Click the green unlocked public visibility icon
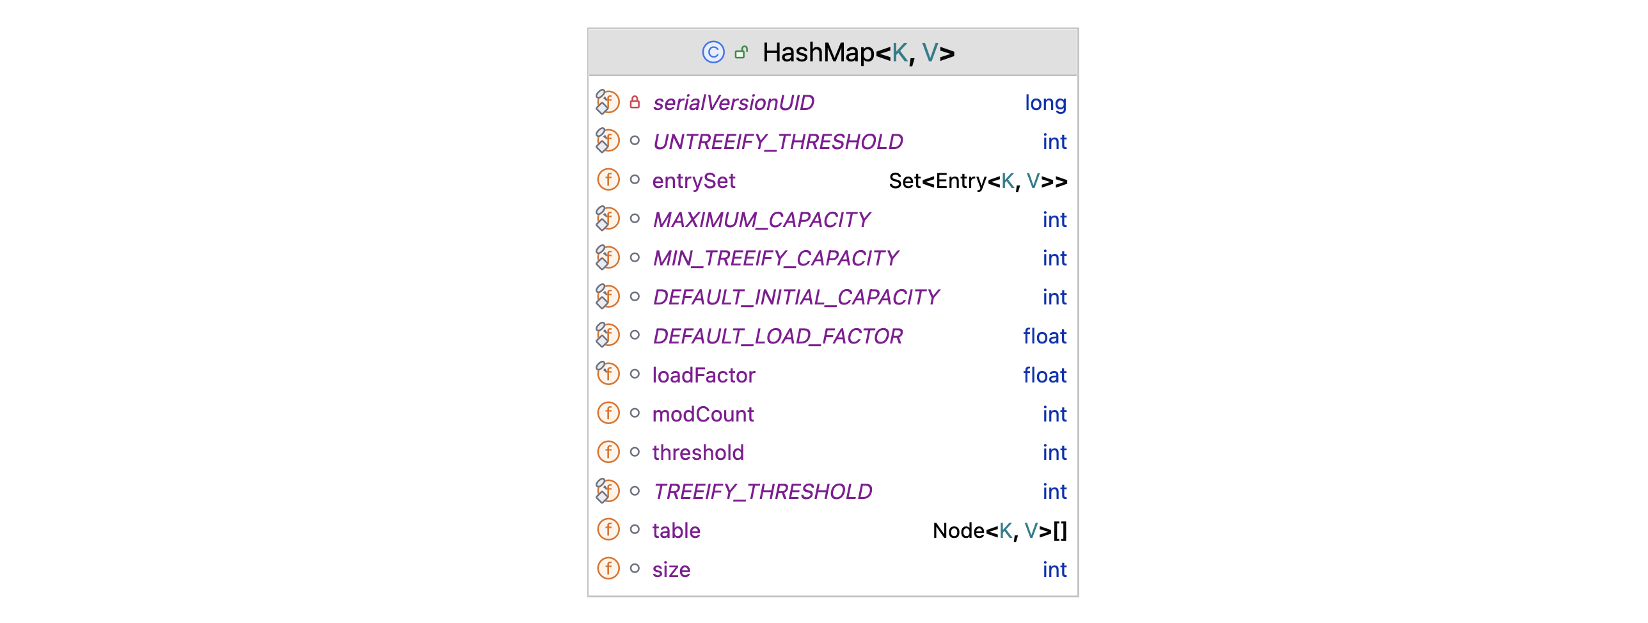1648x623 pixels. pyautogui.click(x=741, y=52)
